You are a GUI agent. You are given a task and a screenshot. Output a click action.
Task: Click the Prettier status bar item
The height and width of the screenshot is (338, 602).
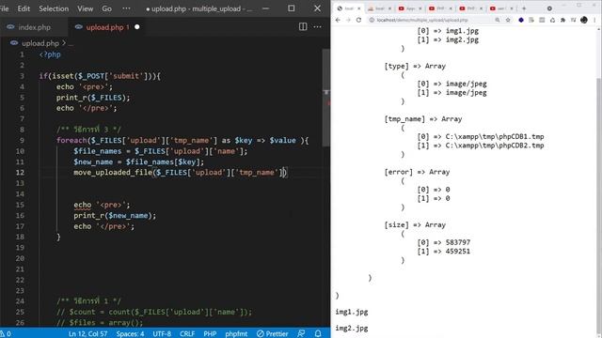click(x=272, y=333)
